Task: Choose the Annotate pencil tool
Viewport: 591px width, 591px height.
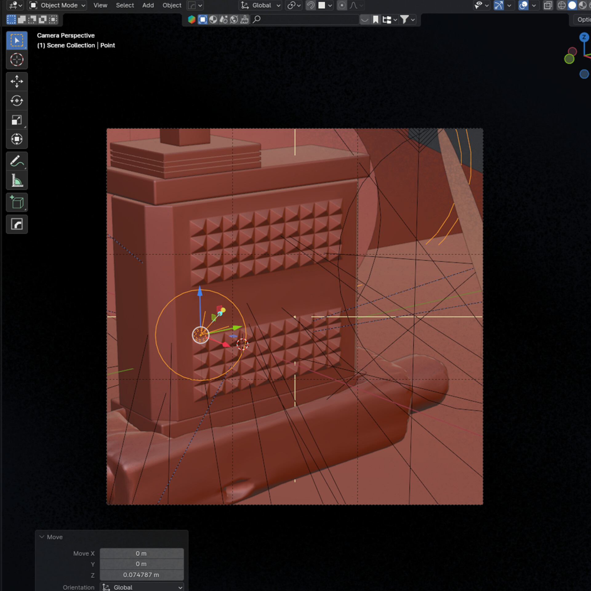Action: (x=17, y=161)
